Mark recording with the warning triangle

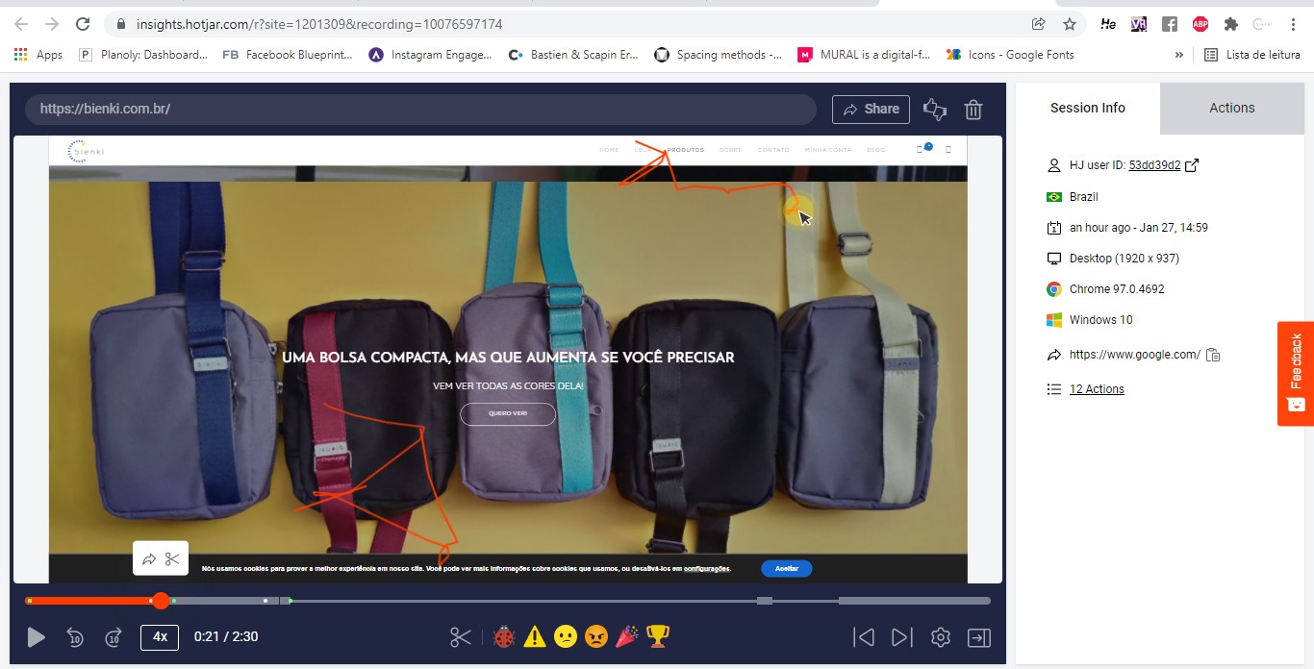pos(535,636)
